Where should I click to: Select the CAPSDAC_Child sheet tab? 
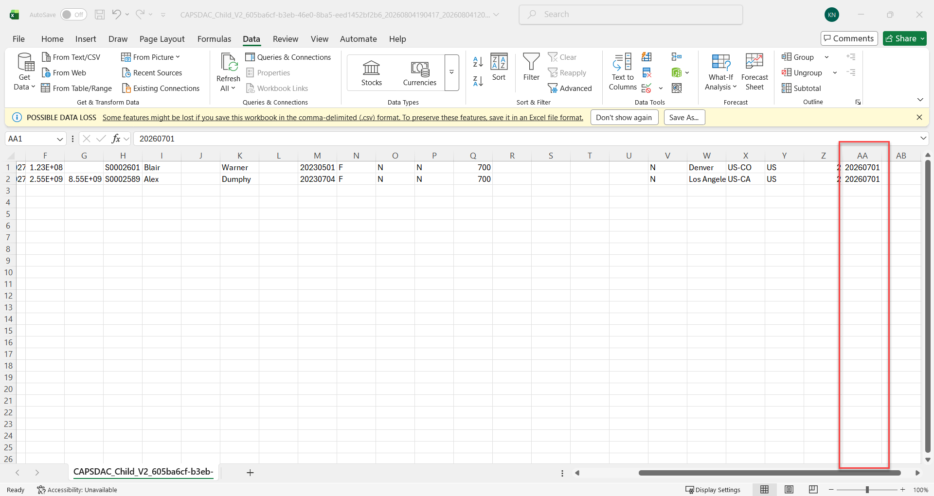click(143, 472)
